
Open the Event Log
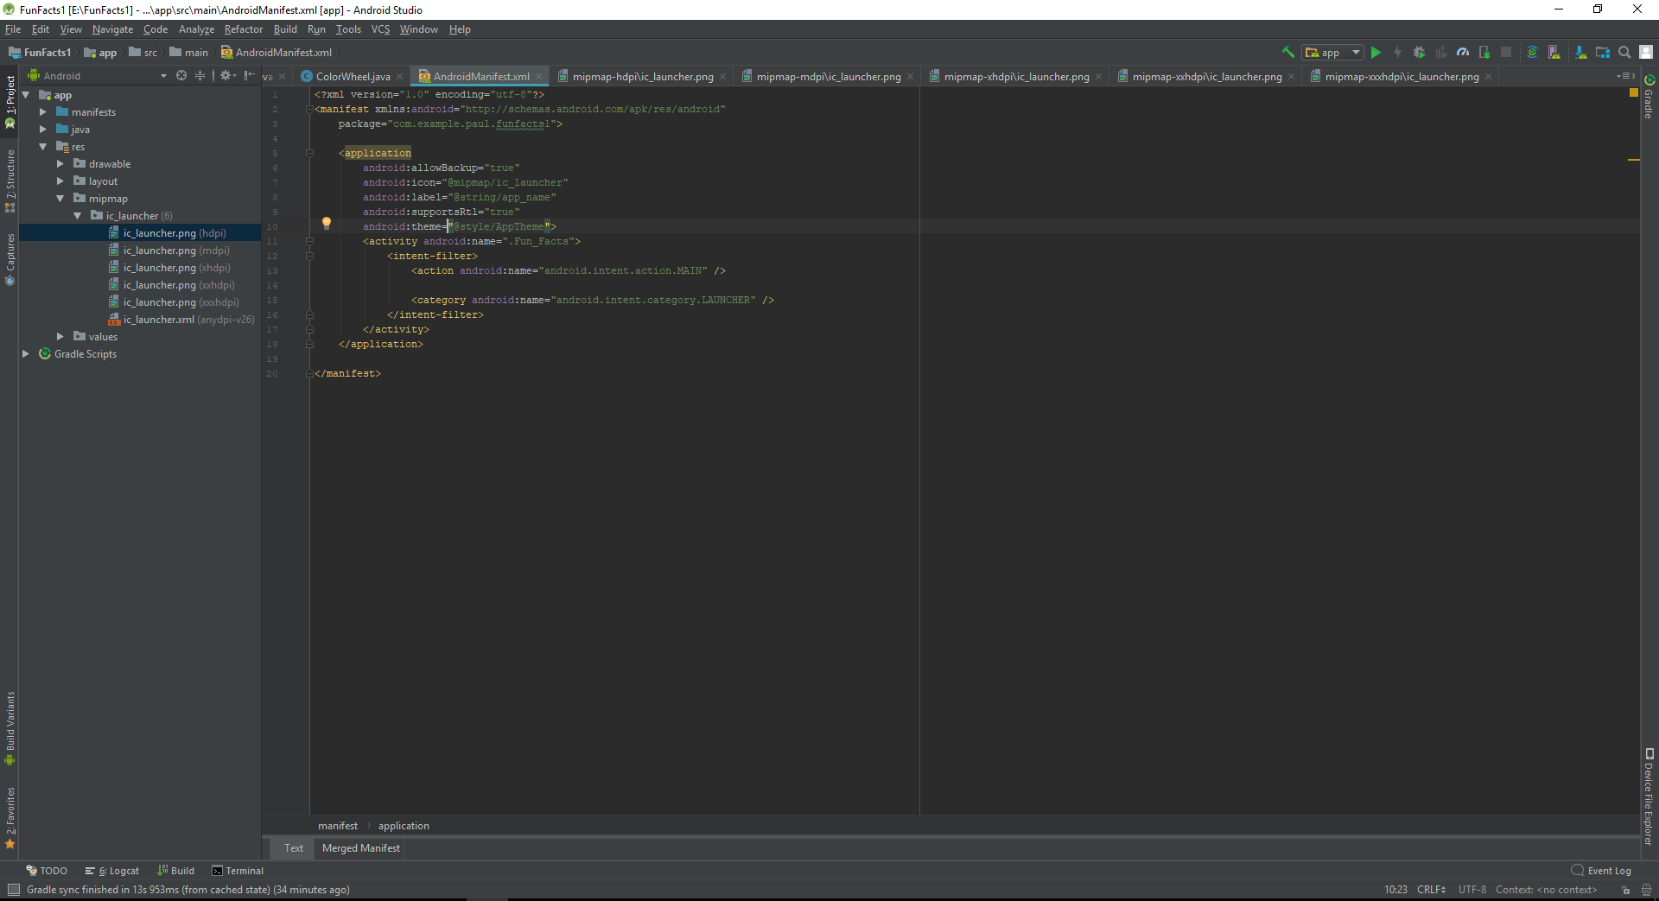click(1608, 870)
